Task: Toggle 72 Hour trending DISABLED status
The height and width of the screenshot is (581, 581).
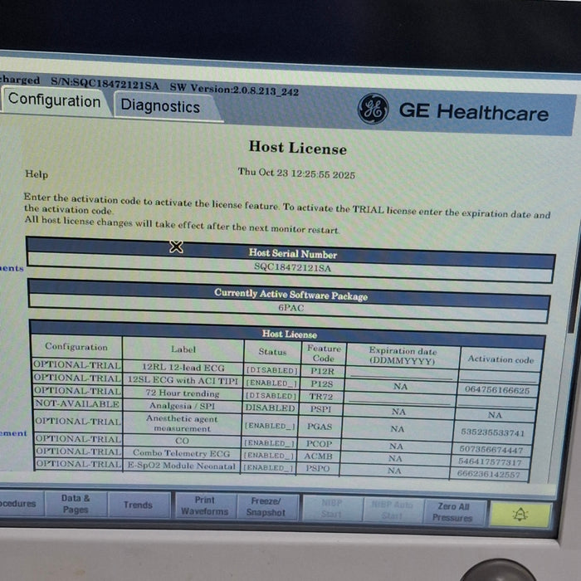Action: coord(271,396)
